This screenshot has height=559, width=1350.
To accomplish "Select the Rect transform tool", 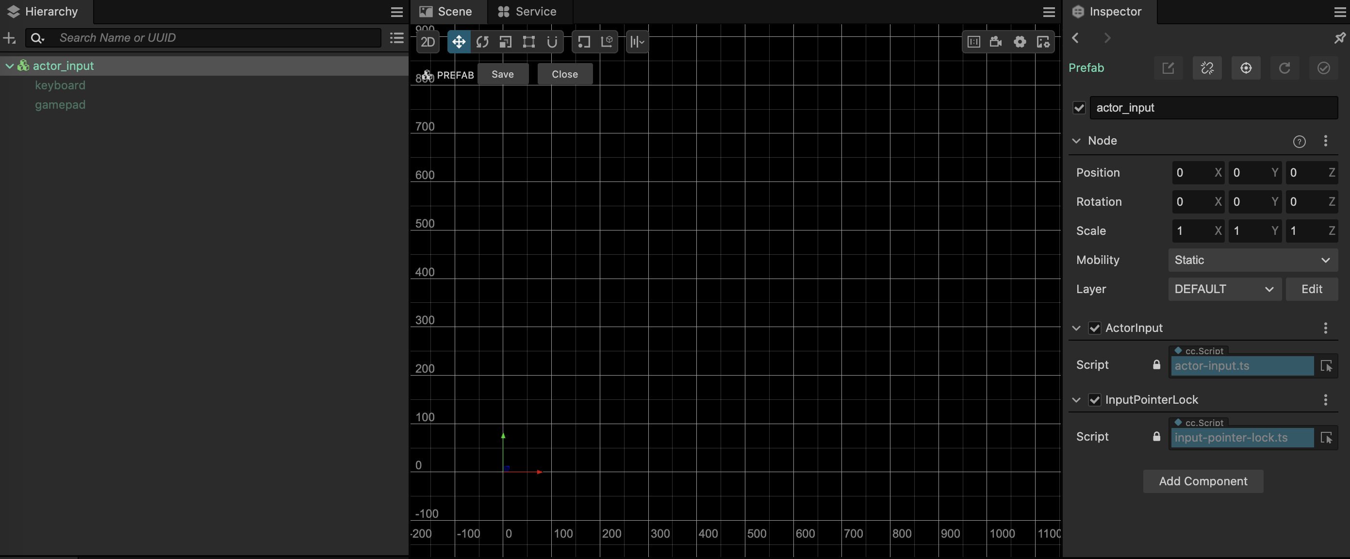I will (x=529, y=42).
